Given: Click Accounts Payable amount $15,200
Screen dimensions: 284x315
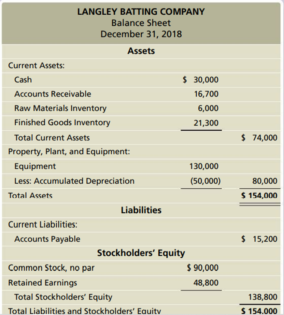Looking at the screenshot, I should click(x=259, y=239).
